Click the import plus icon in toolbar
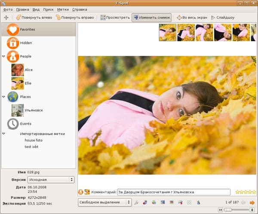 6,18
